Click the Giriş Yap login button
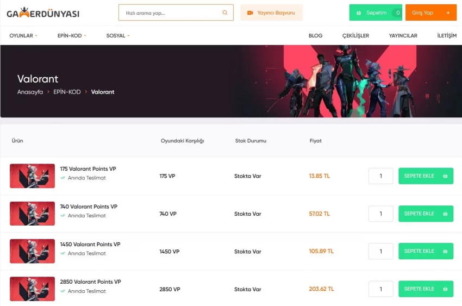 click(430, 13)
